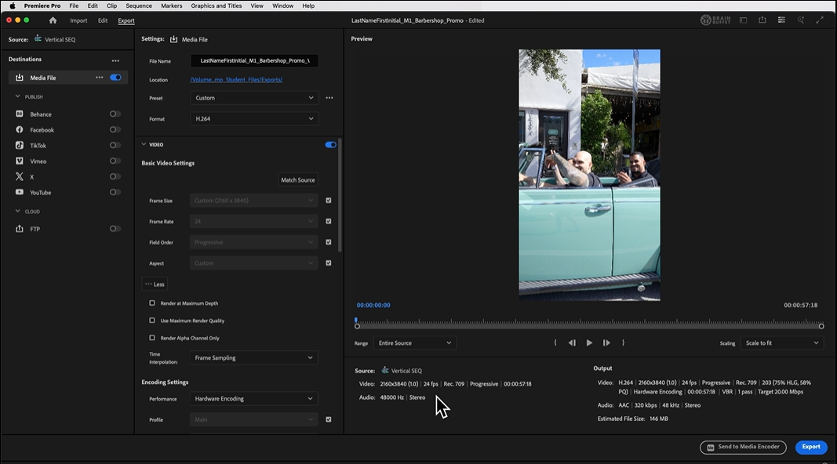Open the FTP destination under Cloud
The width and height of the screenshot is (837, 464).
[x=18, y=228]
